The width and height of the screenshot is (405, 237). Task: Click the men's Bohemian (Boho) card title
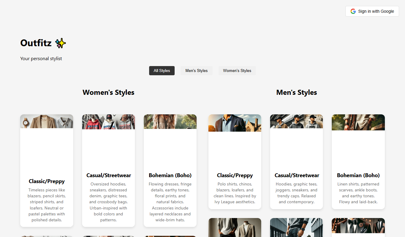click(358, 175)
